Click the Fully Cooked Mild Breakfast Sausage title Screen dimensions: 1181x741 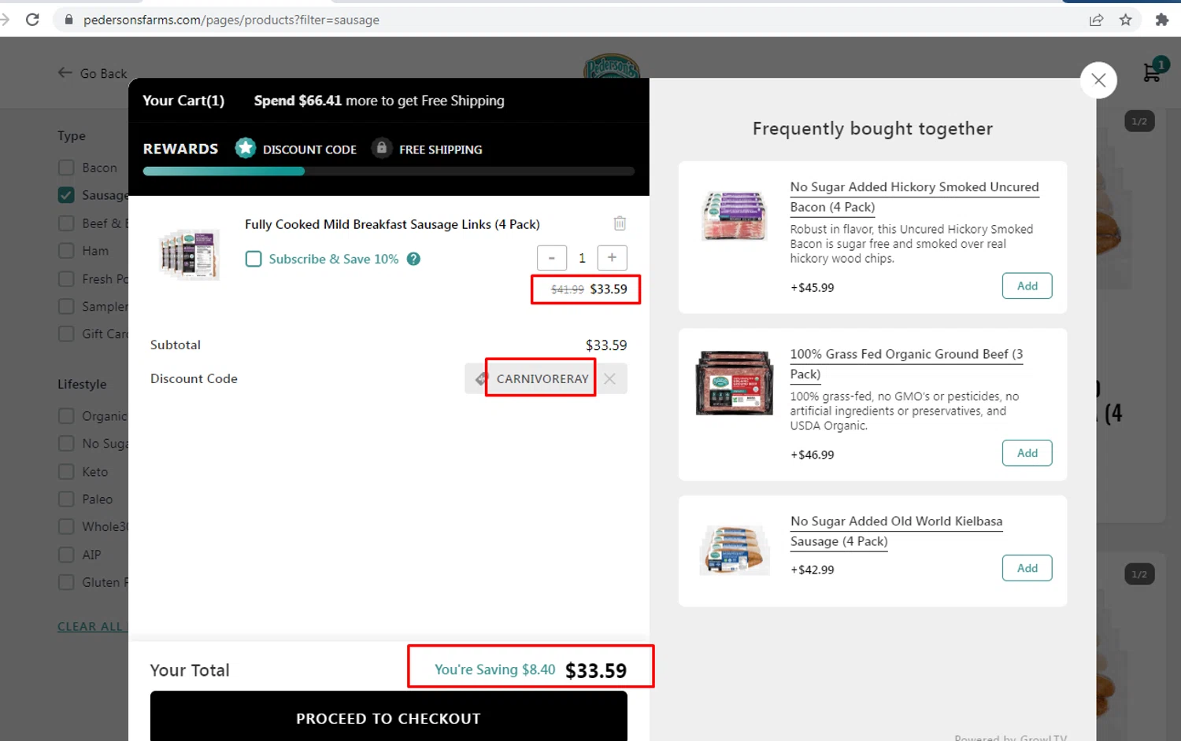(x=392, y=224)
